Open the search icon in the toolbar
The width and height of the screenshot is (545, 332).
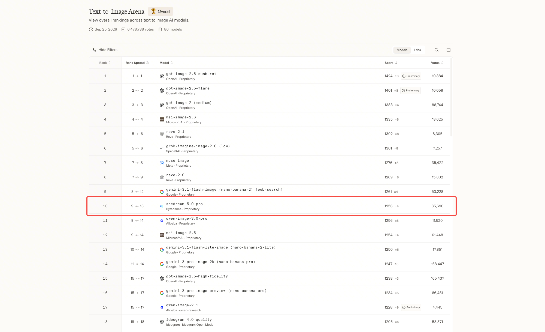437,50
